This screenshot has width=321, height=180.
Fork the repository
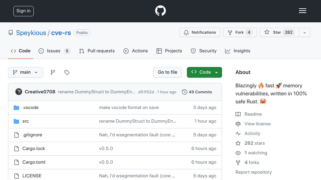[240, 32]
